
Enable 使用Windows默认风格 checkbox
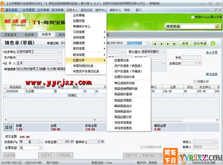pyautogui.click(x=193, y=17)
